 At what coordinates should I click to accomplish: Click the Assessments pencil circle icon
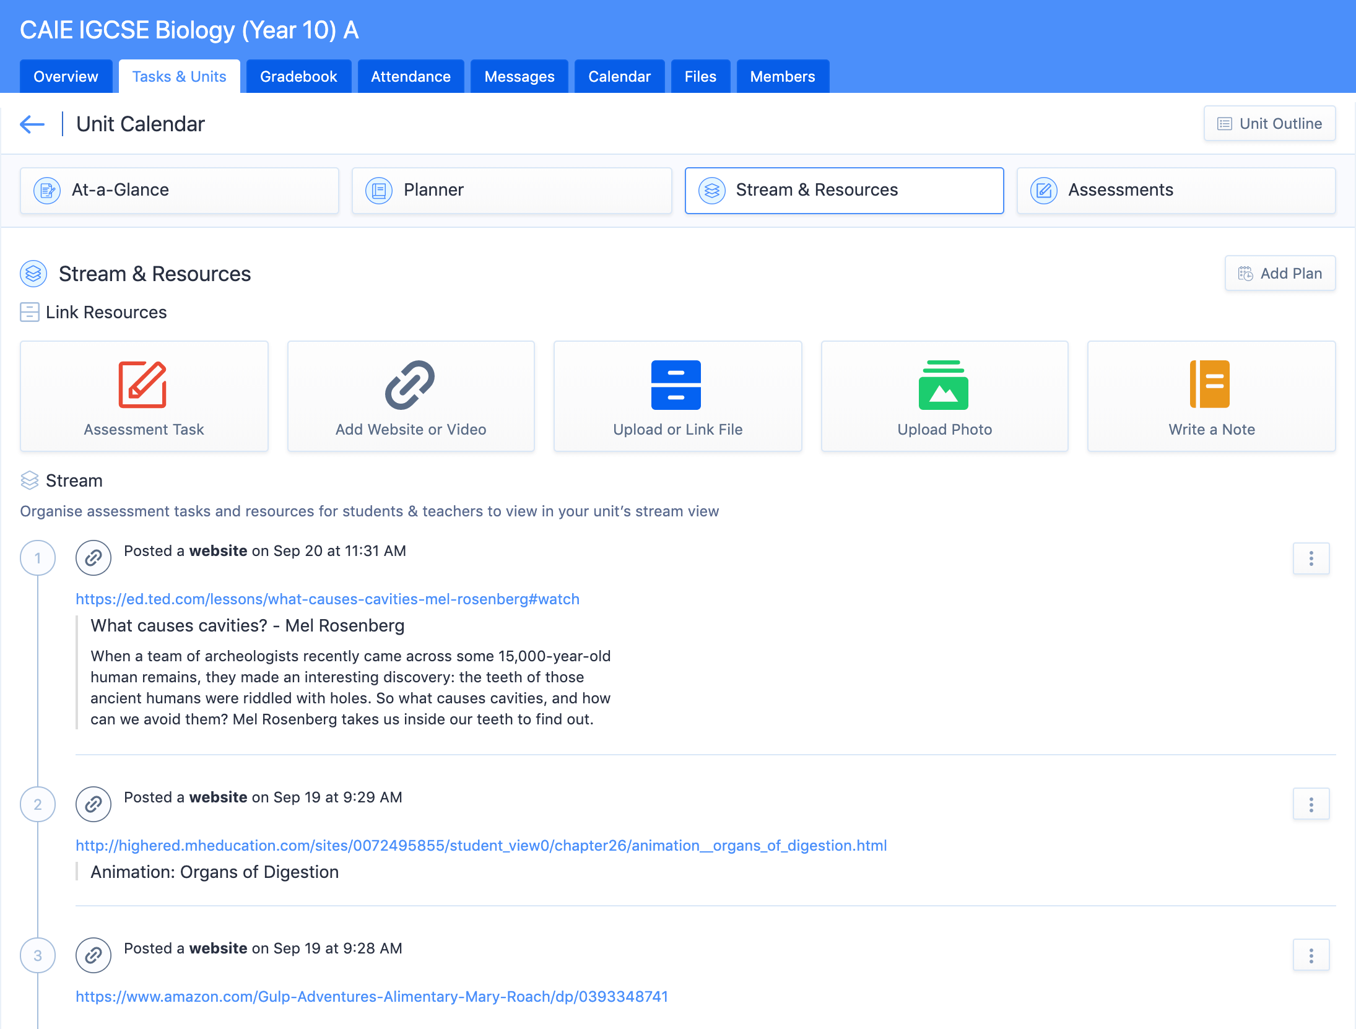click(1044, 190)
